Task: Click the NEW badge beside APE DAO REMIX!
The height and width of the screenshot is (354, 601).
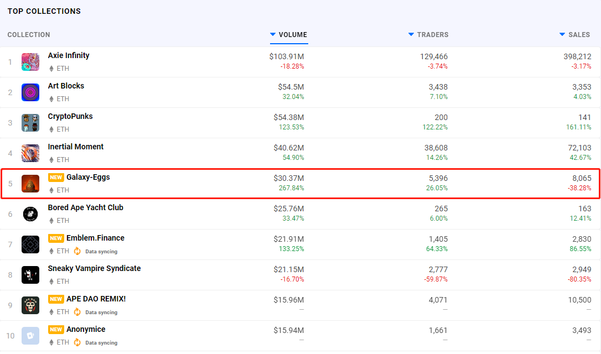Action: [x=56, y=299]
